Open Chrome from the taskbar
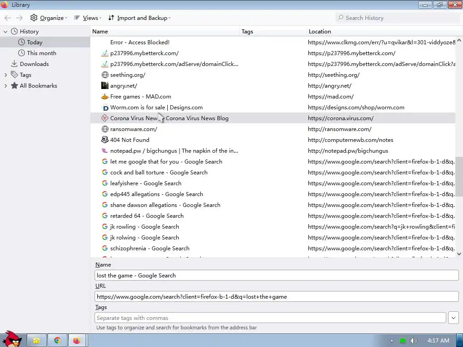Image resolution: width=463 pixels, height=347 pixels. coord(57,341)
